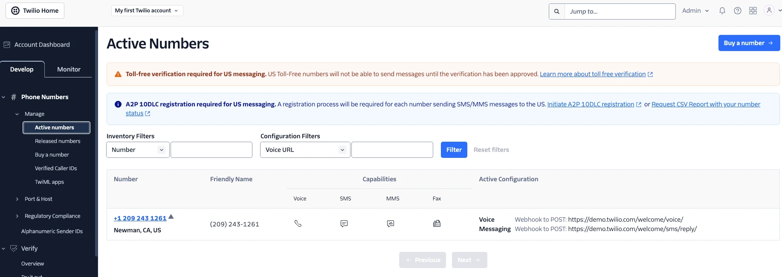Open My first Twilio account dropdown
Image resolution: width=782 pixels, height=277 pixels.
pyautogui.click(x=147, y=11)
